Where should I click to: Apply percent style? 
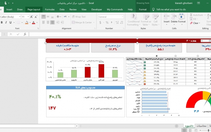[107, 22]
